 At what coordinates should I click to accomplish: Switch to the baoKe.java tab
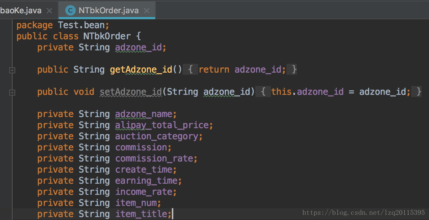[x=21, y=11]
